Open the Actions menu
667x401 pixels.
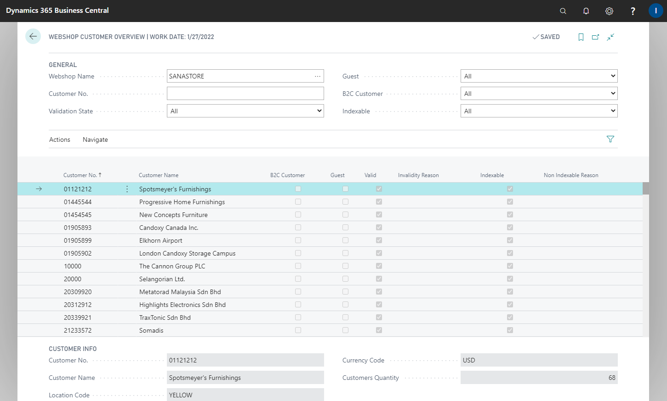click(x=60, y=139)
